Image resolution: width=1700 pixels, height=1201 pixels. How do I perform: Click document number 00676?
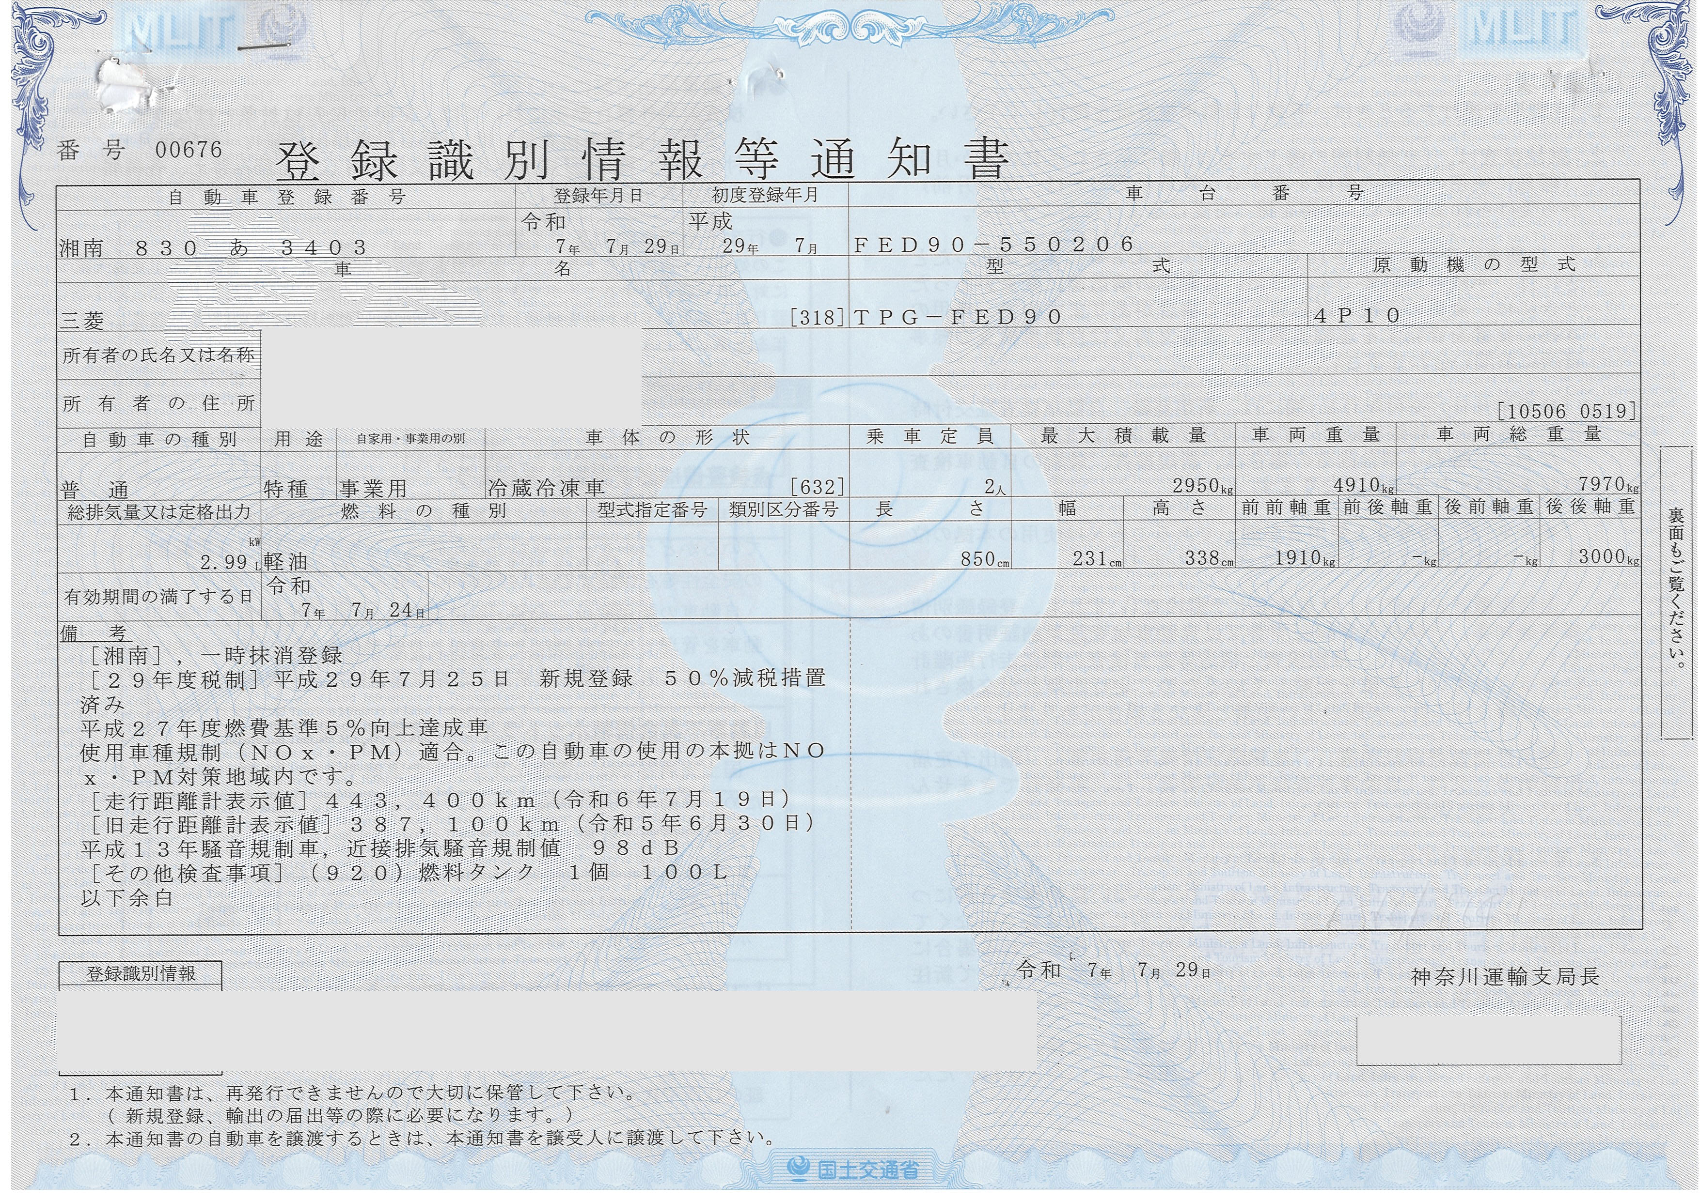[x=189, y=150]
